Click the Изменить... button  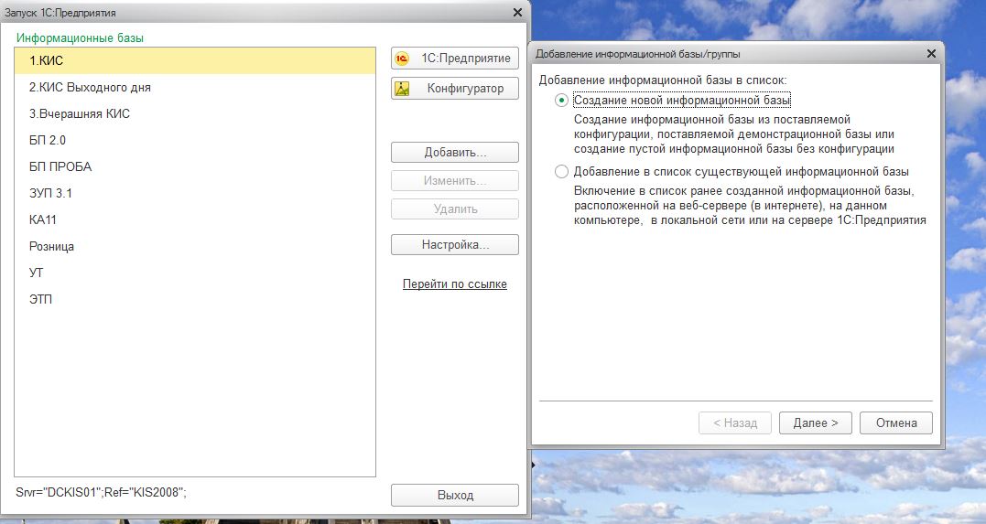pos(455,180)
